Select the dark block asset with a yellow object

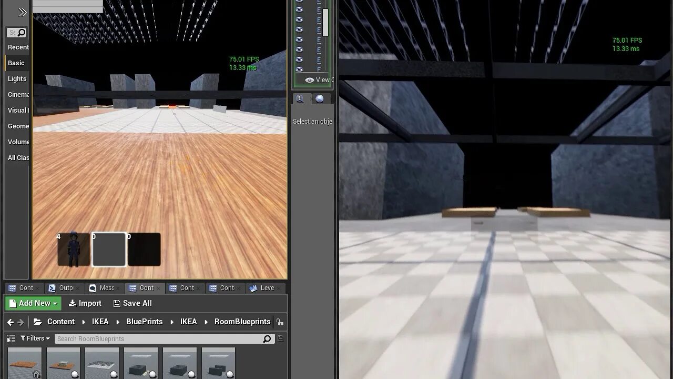coord(141,363)
